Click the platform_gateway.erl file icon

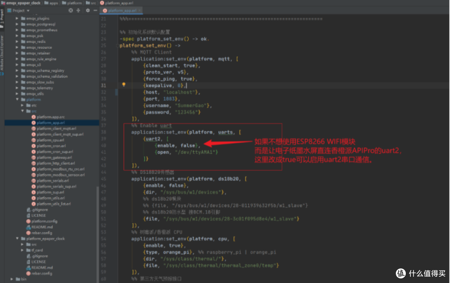coord(34,157)
